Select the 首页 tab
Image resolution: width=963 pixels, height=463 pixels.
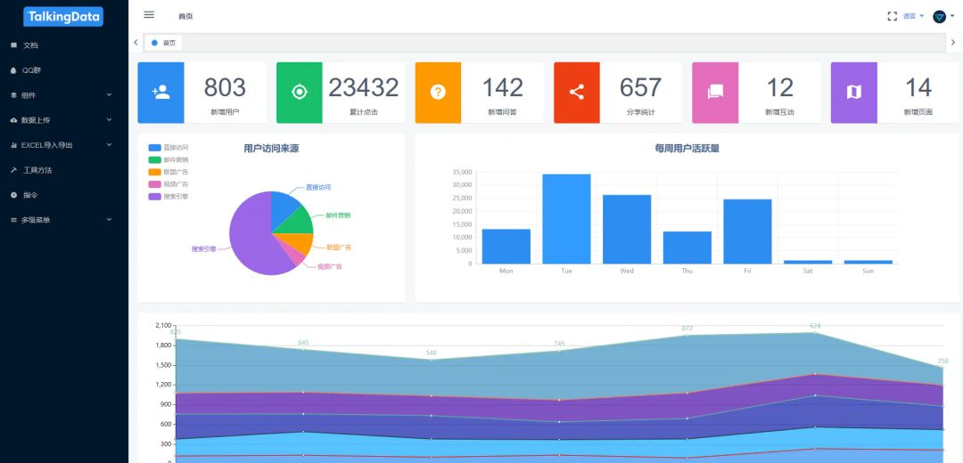pos(163,43)
